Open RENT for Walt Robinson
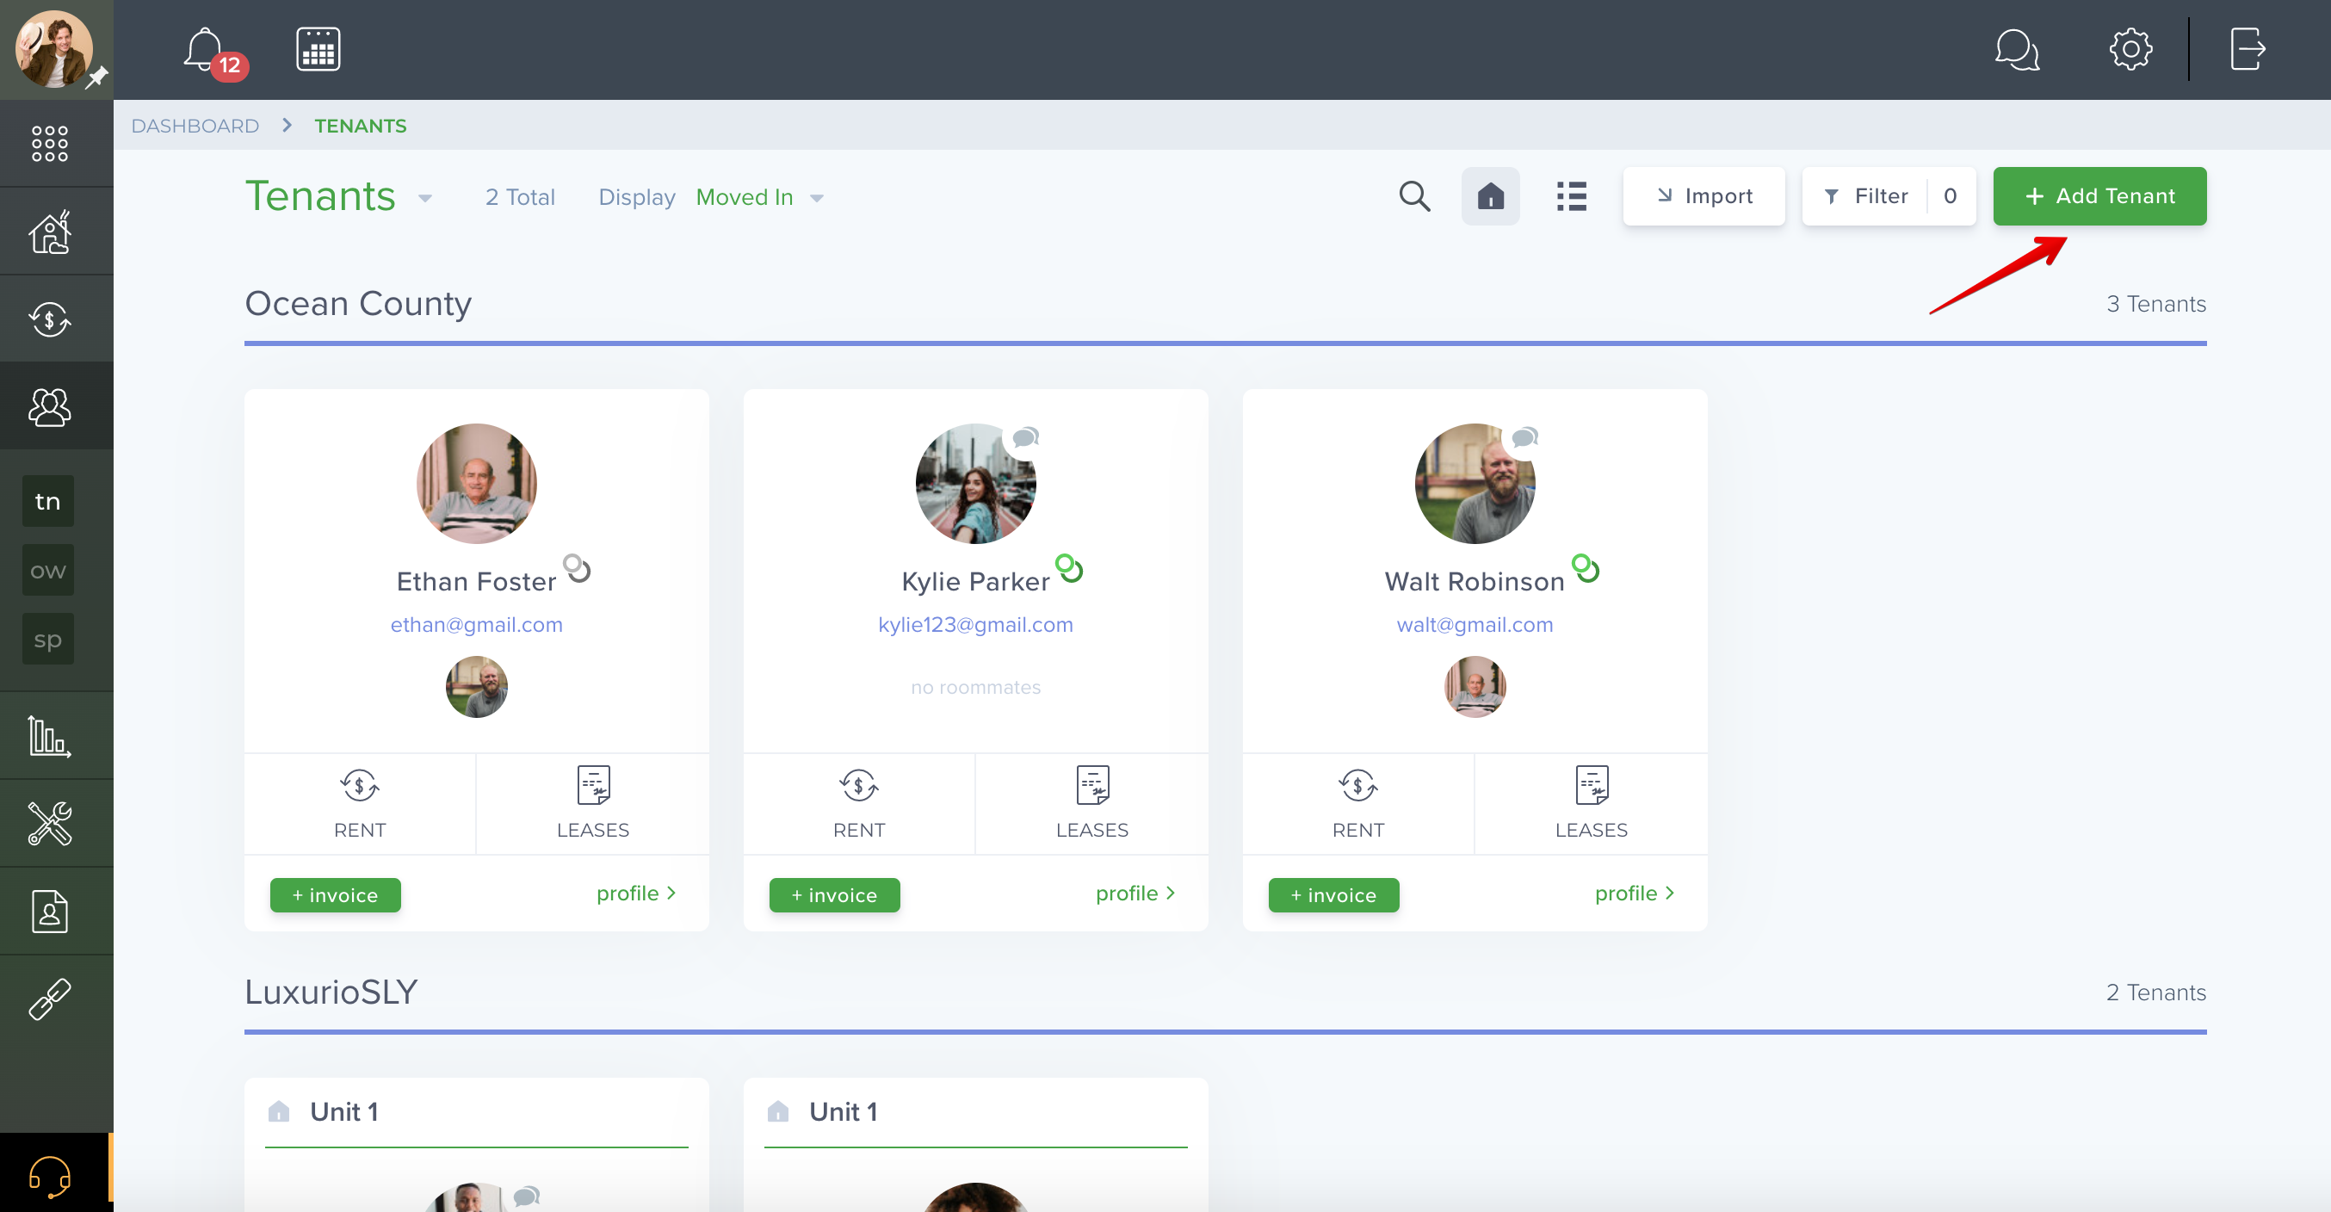The image size is (2331, 1212). tap(1358, 804)
